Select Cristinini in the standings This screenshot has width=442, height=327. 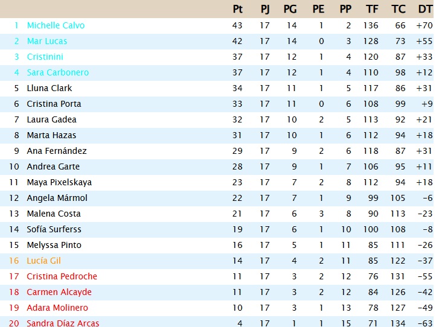pyautogui.click(x=45, y=57)
